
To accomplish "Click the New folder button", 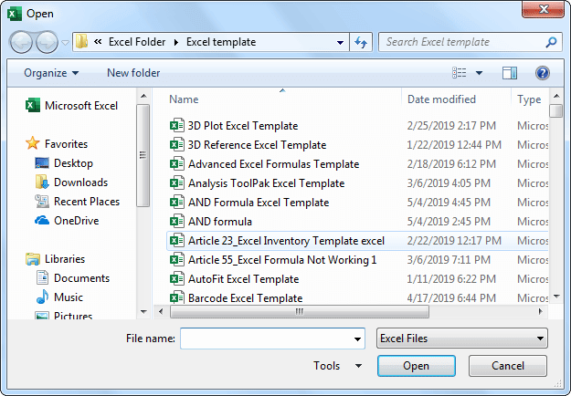I will point(133,73).
